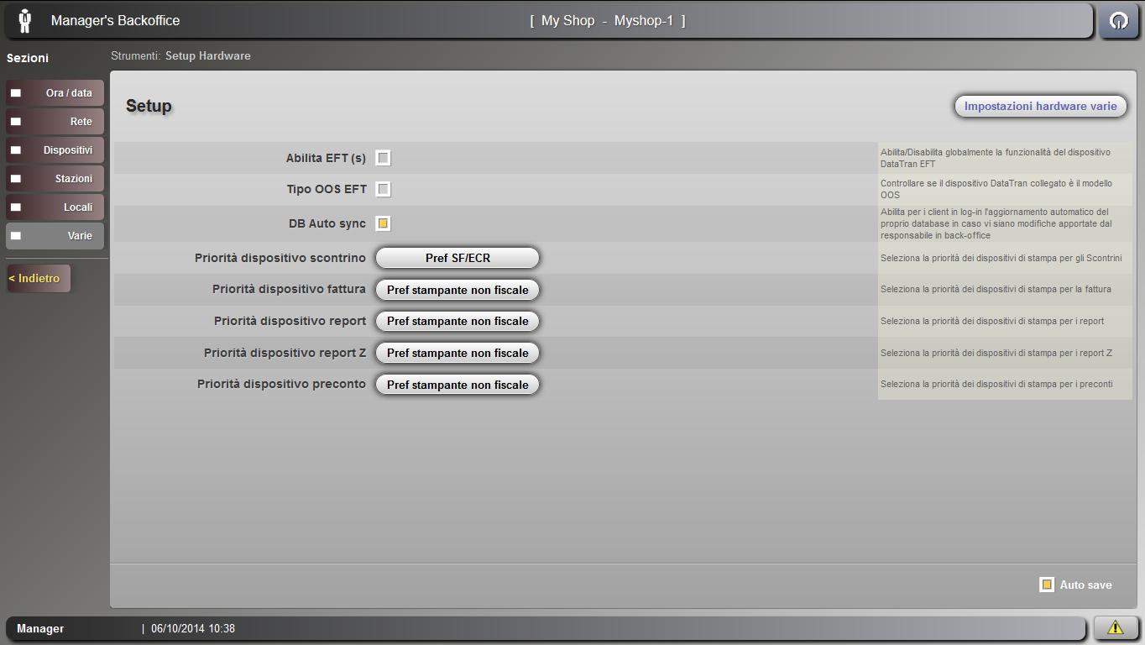
Task: Click the manager silhouette icon in header
Action: [x=24, y=20]
